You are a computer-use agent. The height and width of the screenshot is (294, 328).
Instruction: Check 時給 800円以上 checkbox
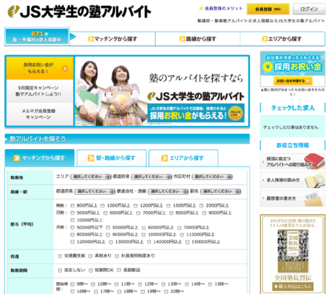point(72,206)
